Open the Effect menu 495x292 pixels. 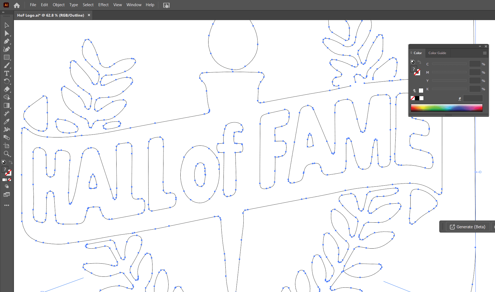[x=103, y=5]
